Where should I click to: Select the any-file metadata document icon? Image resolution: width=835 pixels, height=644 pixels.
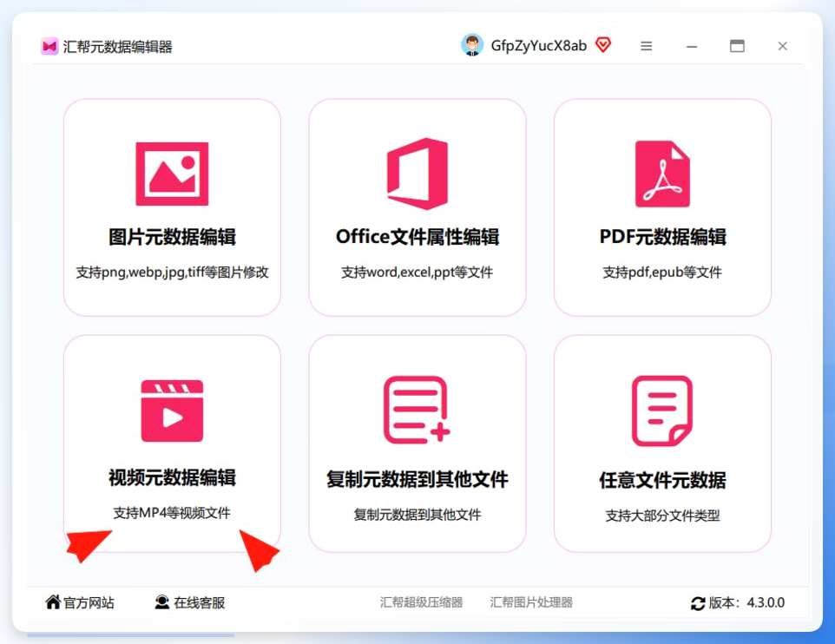click(x=662, y=411)
